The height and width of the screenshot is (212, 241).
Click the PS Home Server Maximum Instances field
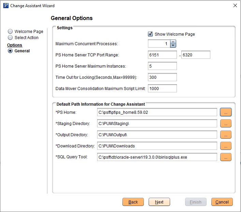coord(162,66)
